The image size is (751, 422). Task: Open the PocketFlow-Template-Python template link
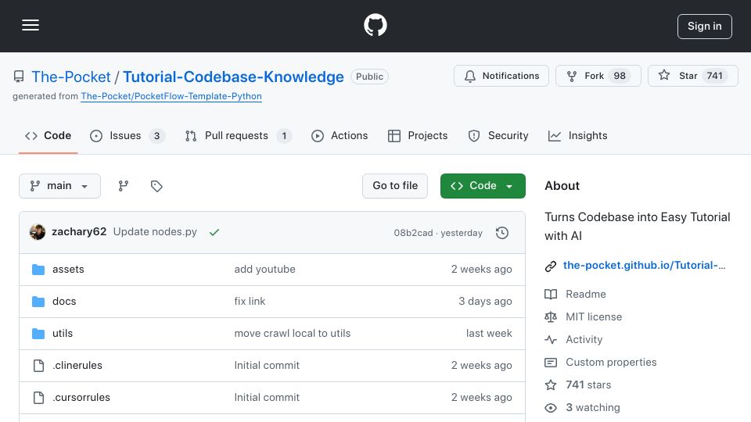click(x=171, y=96)
